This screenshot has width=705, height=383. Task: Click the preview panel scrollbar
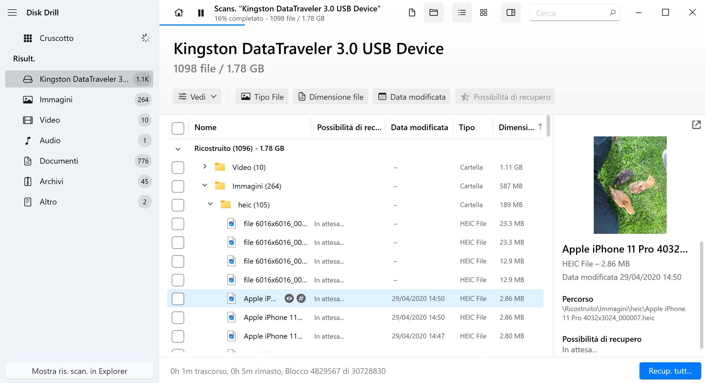(701, 295)
